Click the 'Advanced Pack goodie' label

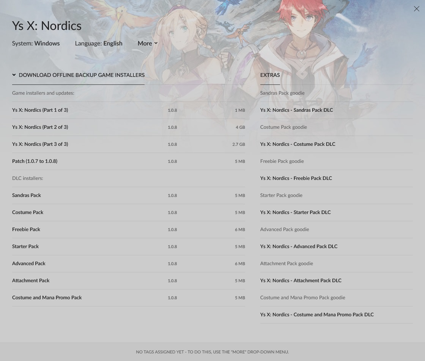click(285, 230)
